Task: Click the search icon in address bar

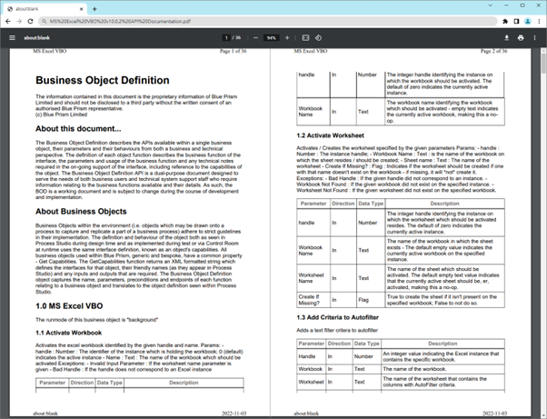Action: coord(44,21)
